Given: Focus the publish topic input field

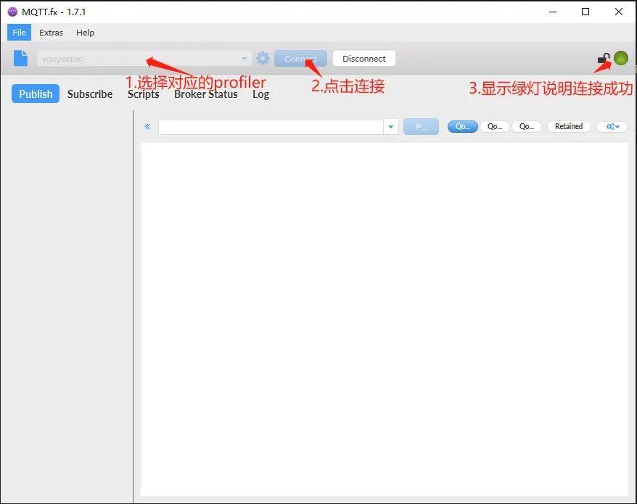Looking at the screenshot, I should [271, 126].
